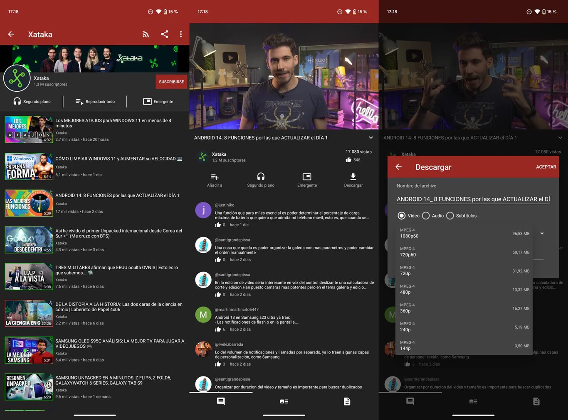Tap the RSS feed icon in Xataka header
The width and height of the screenshot is (568, 420).
146,34
